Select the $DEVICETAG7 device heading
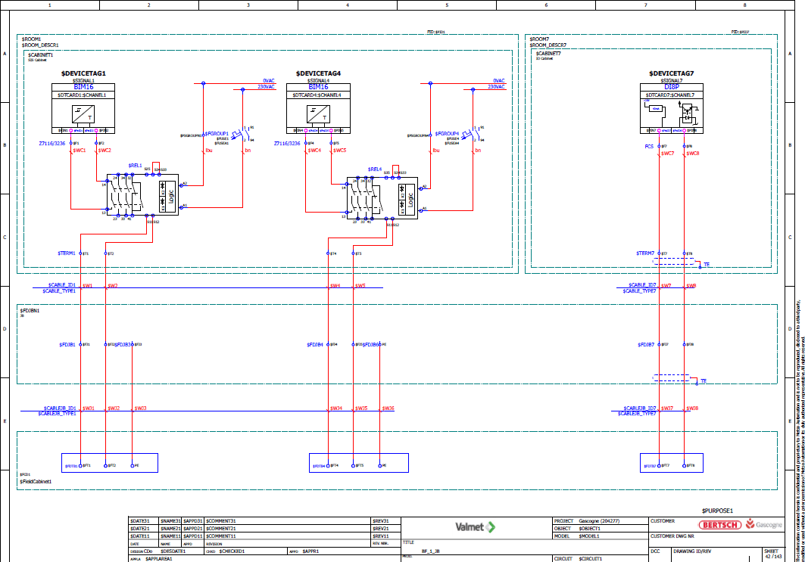 click(671, 73)
